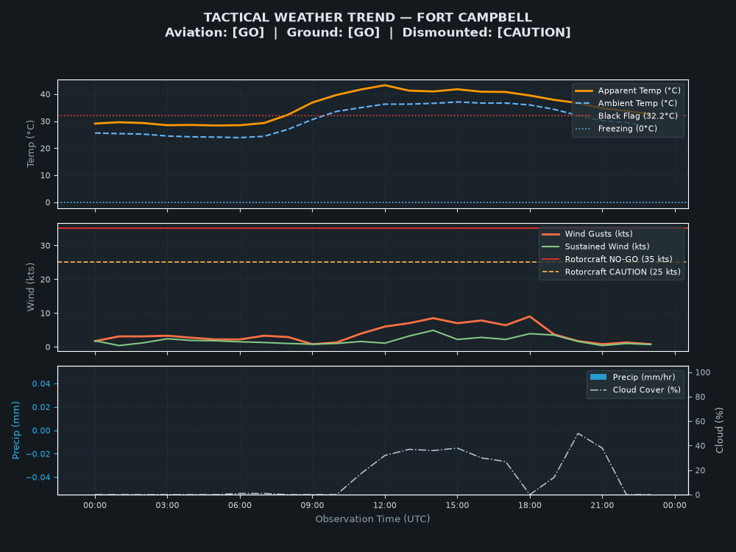Click the Wind Gusts (kts) legend label
Viewport: 736px width, 552px height.
click(598, 234)
